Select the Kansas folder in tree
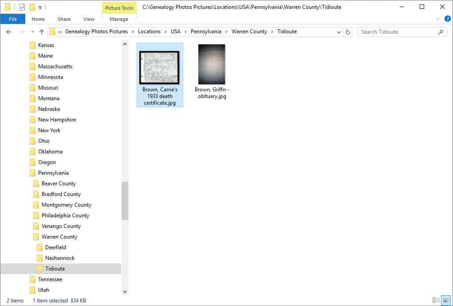This screenshot has height=306, width=453. pyautogui.click(x=46, y=45)
